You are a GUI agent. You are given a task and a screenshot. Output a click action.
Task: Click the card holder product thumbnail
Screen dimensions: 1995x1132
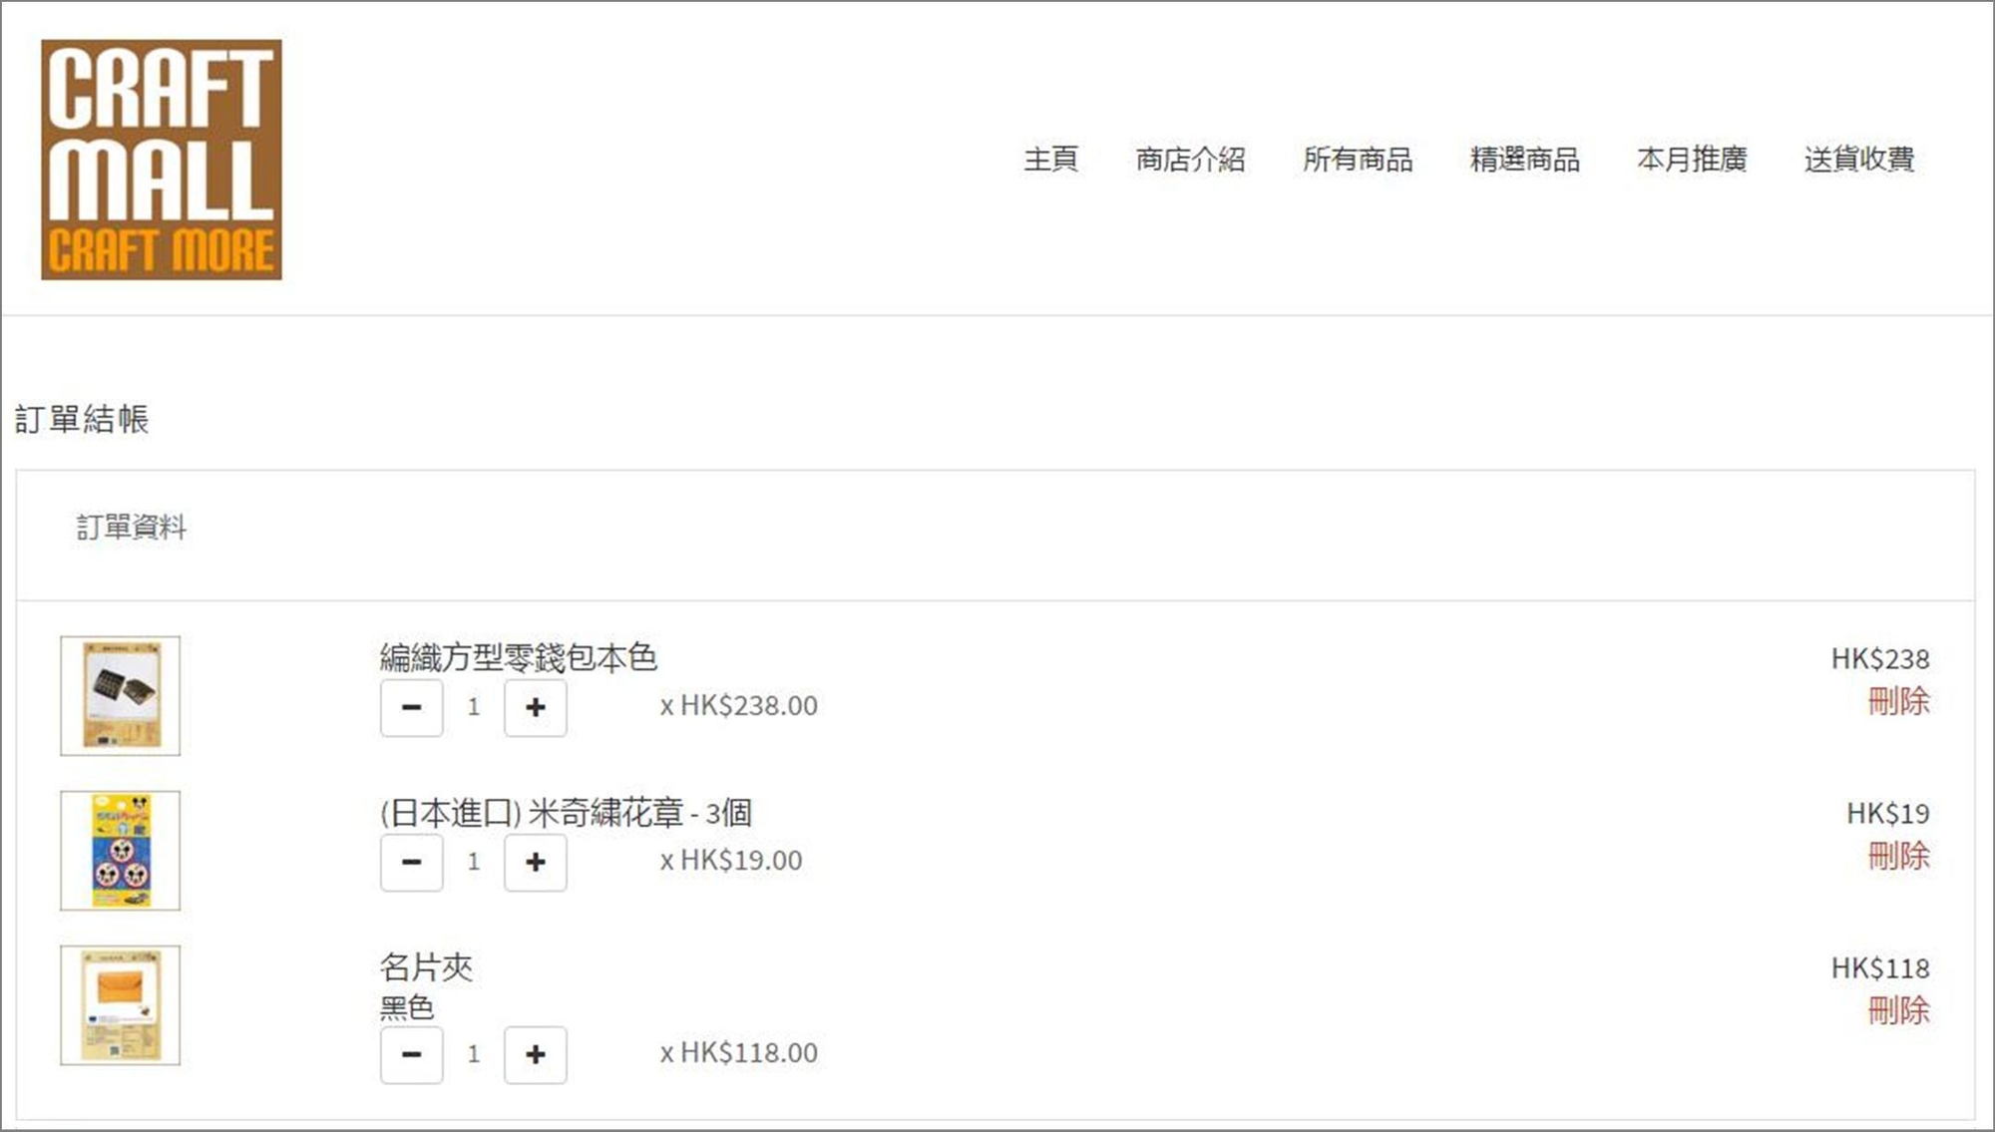pyautogui.click(x=121, y=1004)
